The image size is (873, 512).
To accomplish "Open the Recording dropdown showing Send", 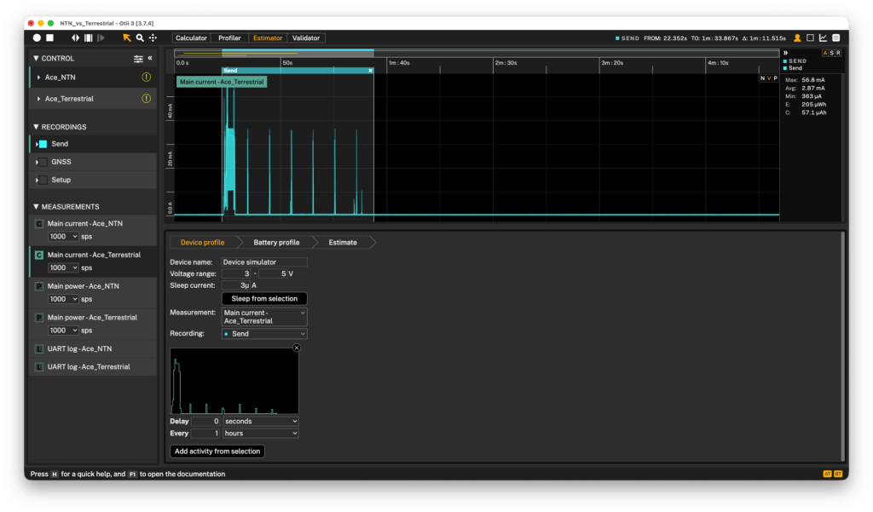I will [x=264, y=334].
